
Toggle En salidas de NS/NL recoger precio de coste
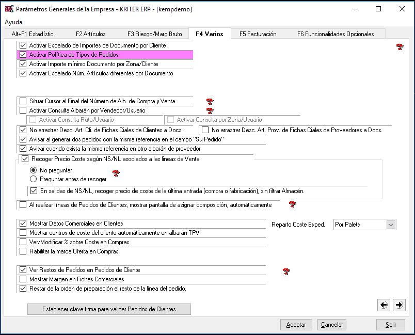[x=34, y=191]
